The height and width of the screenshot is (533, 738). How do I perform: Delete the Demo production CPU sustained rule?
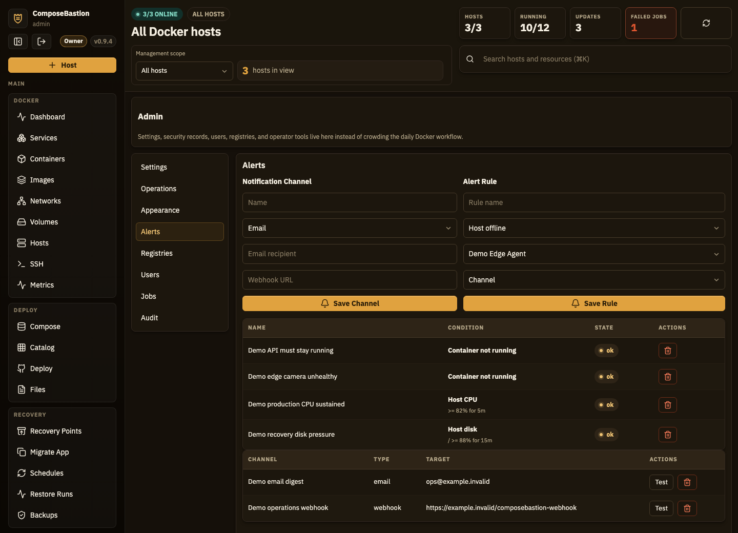tap(668, 405)
